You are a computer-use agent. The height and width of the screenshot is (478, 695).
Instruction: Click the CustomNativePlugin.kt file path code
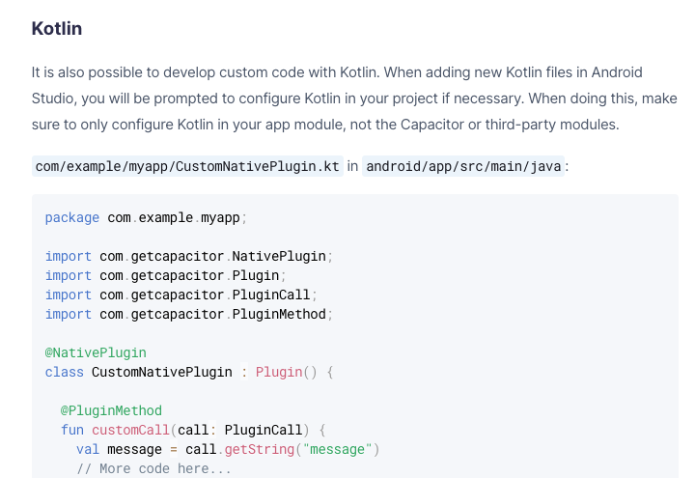pos(187,166)
